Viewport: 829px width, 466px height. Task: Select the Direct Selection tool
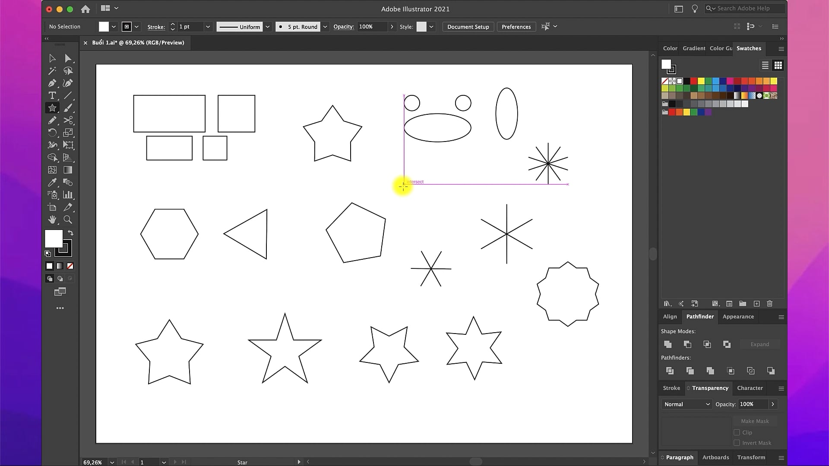pyautogui.click(x=68, y=58)
